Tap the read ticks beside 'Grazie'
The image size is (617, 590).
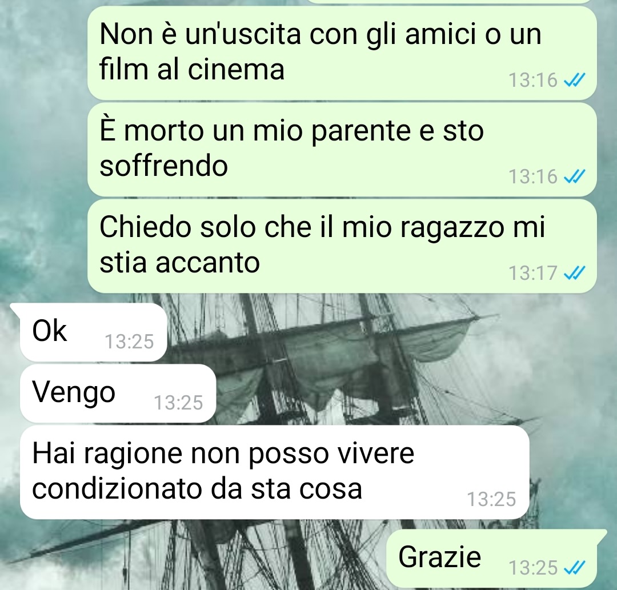pos(575,568)
